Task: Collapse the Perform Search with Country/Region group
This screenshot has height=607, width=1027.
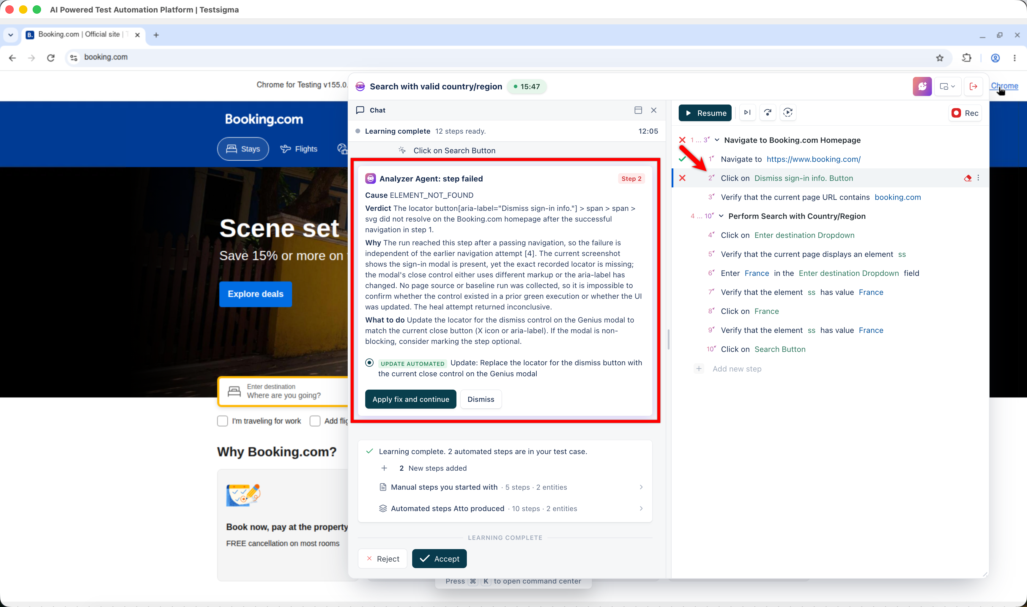Action: pyautogui.click(x=721, y=216)
